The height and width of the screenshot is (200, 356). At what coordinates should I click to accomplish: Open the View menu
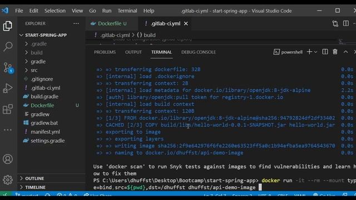click(x=77, y=11)
